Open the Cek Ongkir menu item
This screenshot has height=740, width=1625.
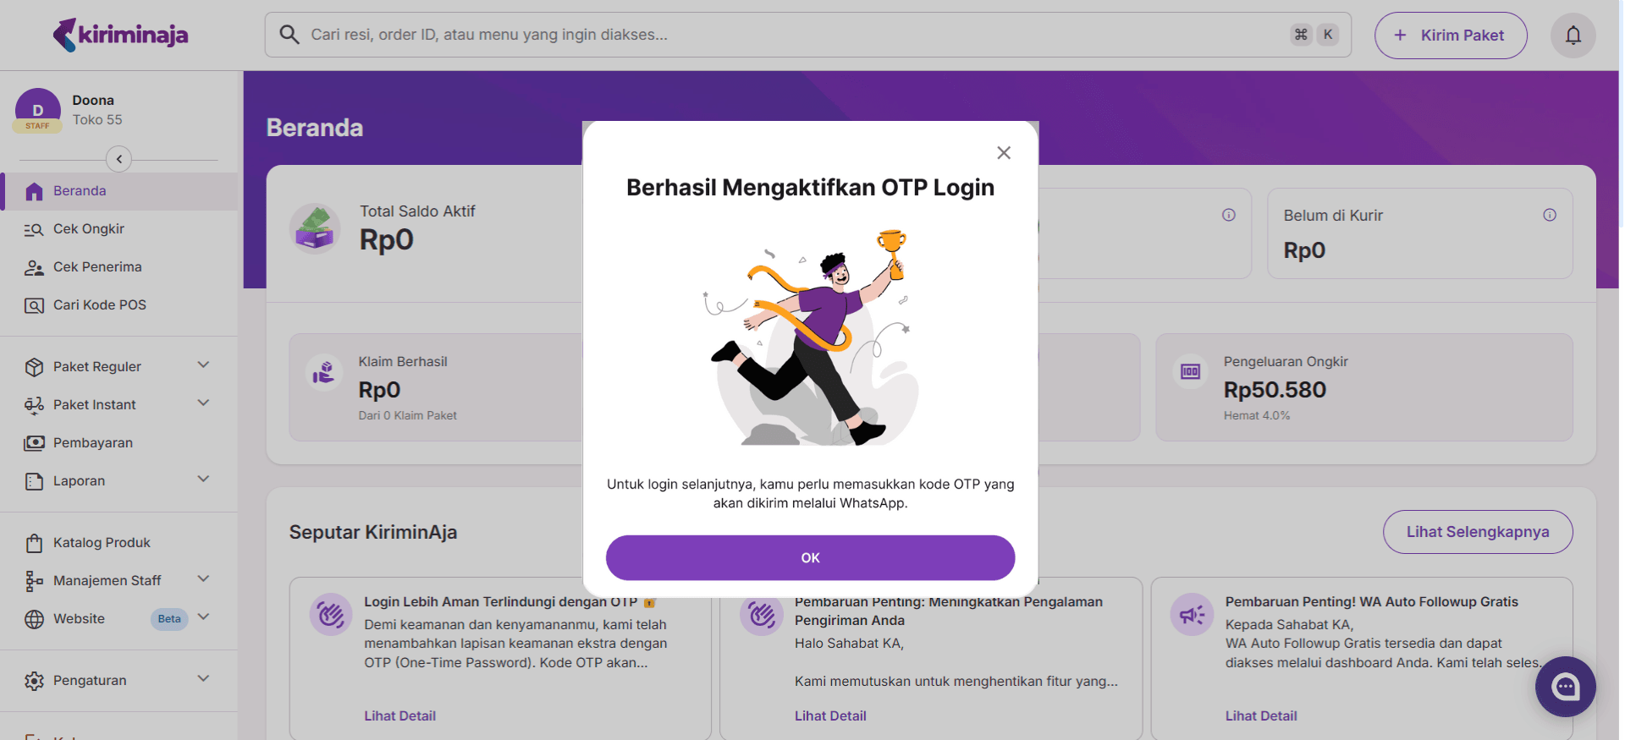pyautogui.click(x=89, y=229)
